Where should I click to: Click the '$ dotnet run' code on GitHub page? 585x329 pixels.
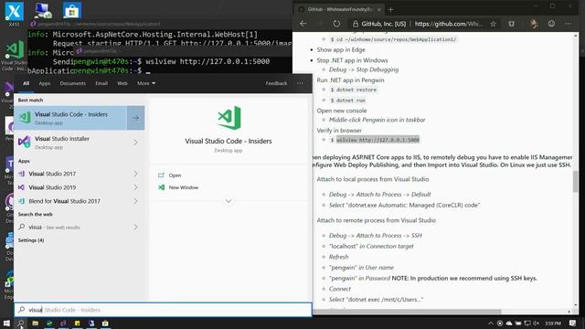point(347,101)
